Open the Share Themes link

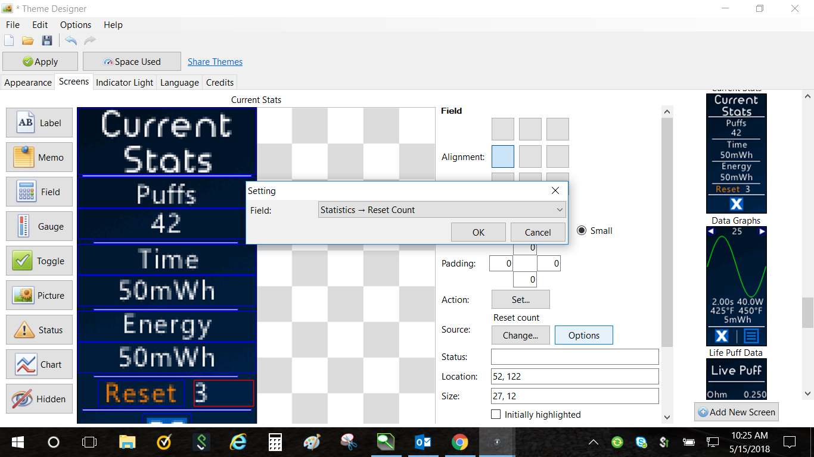pyautogui.click(x=215, y=62)
